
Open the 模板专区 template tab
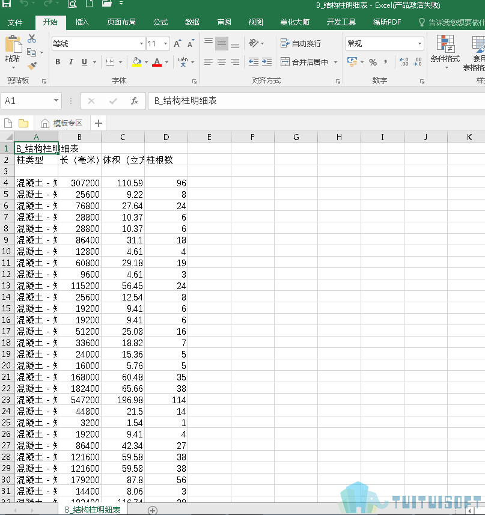point(62,123)
